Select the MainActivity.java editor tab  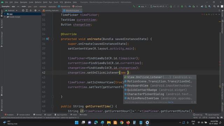click(x=72, y=10)
